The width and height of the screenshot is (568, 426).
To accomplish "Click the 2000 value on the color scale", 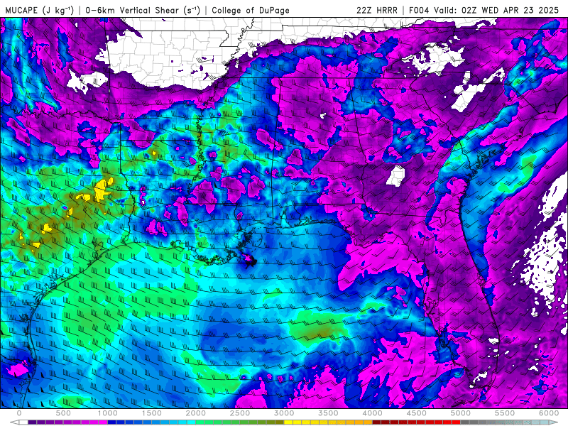I will click(x=196, y=413).
